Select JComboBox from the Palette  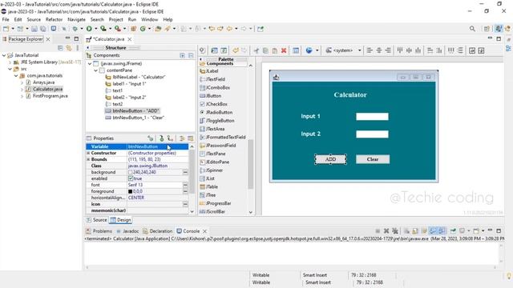(x=215, y=87)
